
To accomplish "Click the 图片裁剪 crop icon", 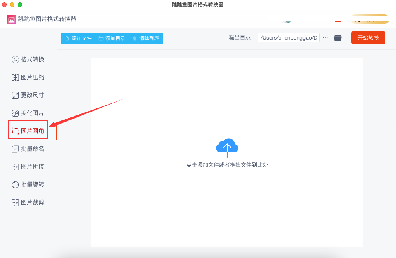I will [15, 202].
